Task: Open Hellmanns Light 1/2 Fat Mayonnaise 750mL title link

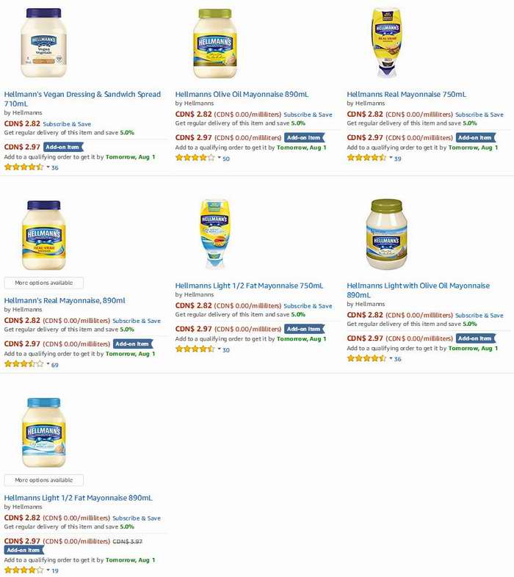Action: point(249,286)
